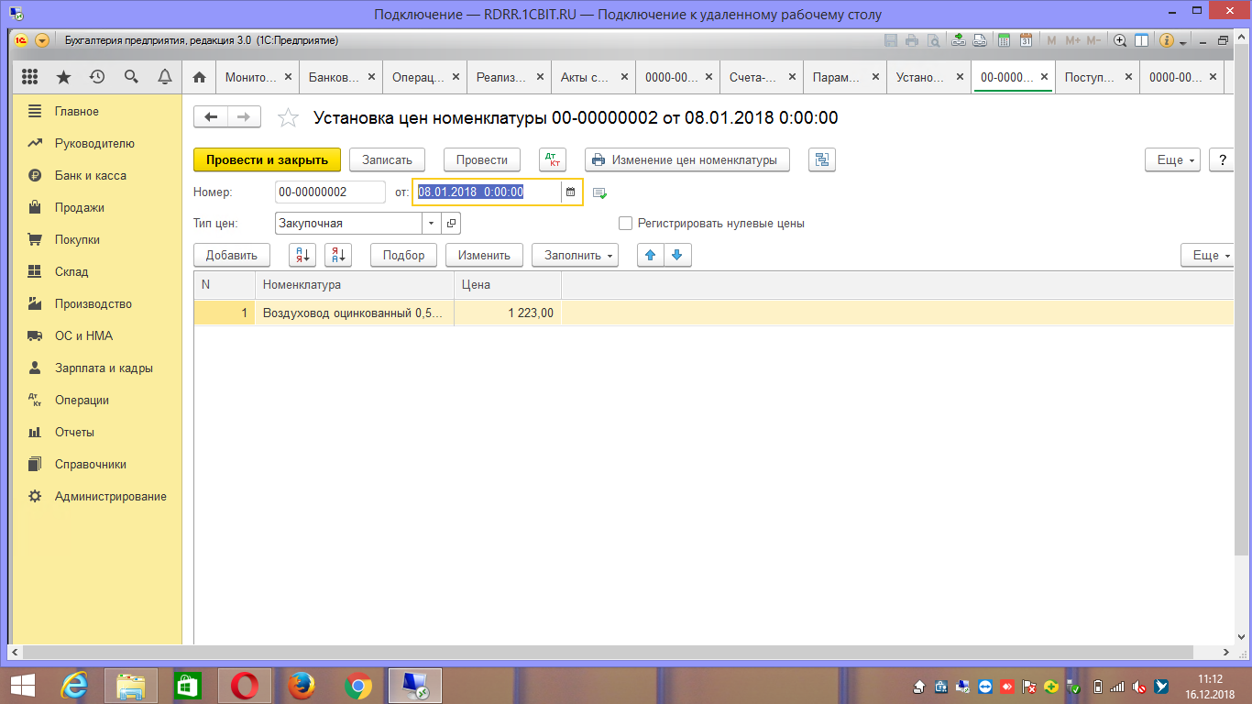Open the sections menu grid icon

[x=29, y=77]
